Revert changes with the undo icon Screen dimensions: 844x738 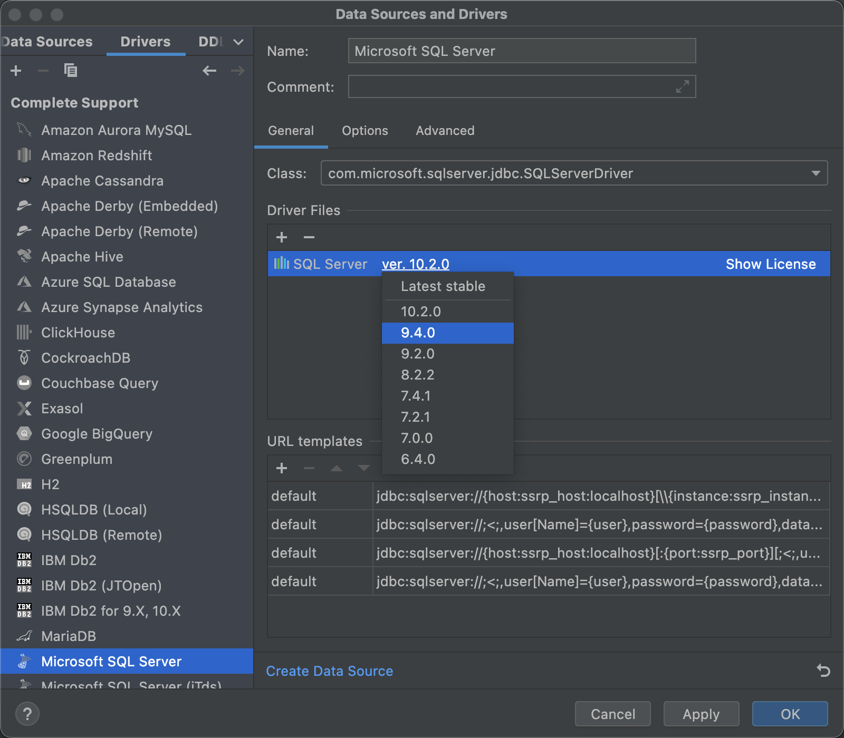point(823,671)
